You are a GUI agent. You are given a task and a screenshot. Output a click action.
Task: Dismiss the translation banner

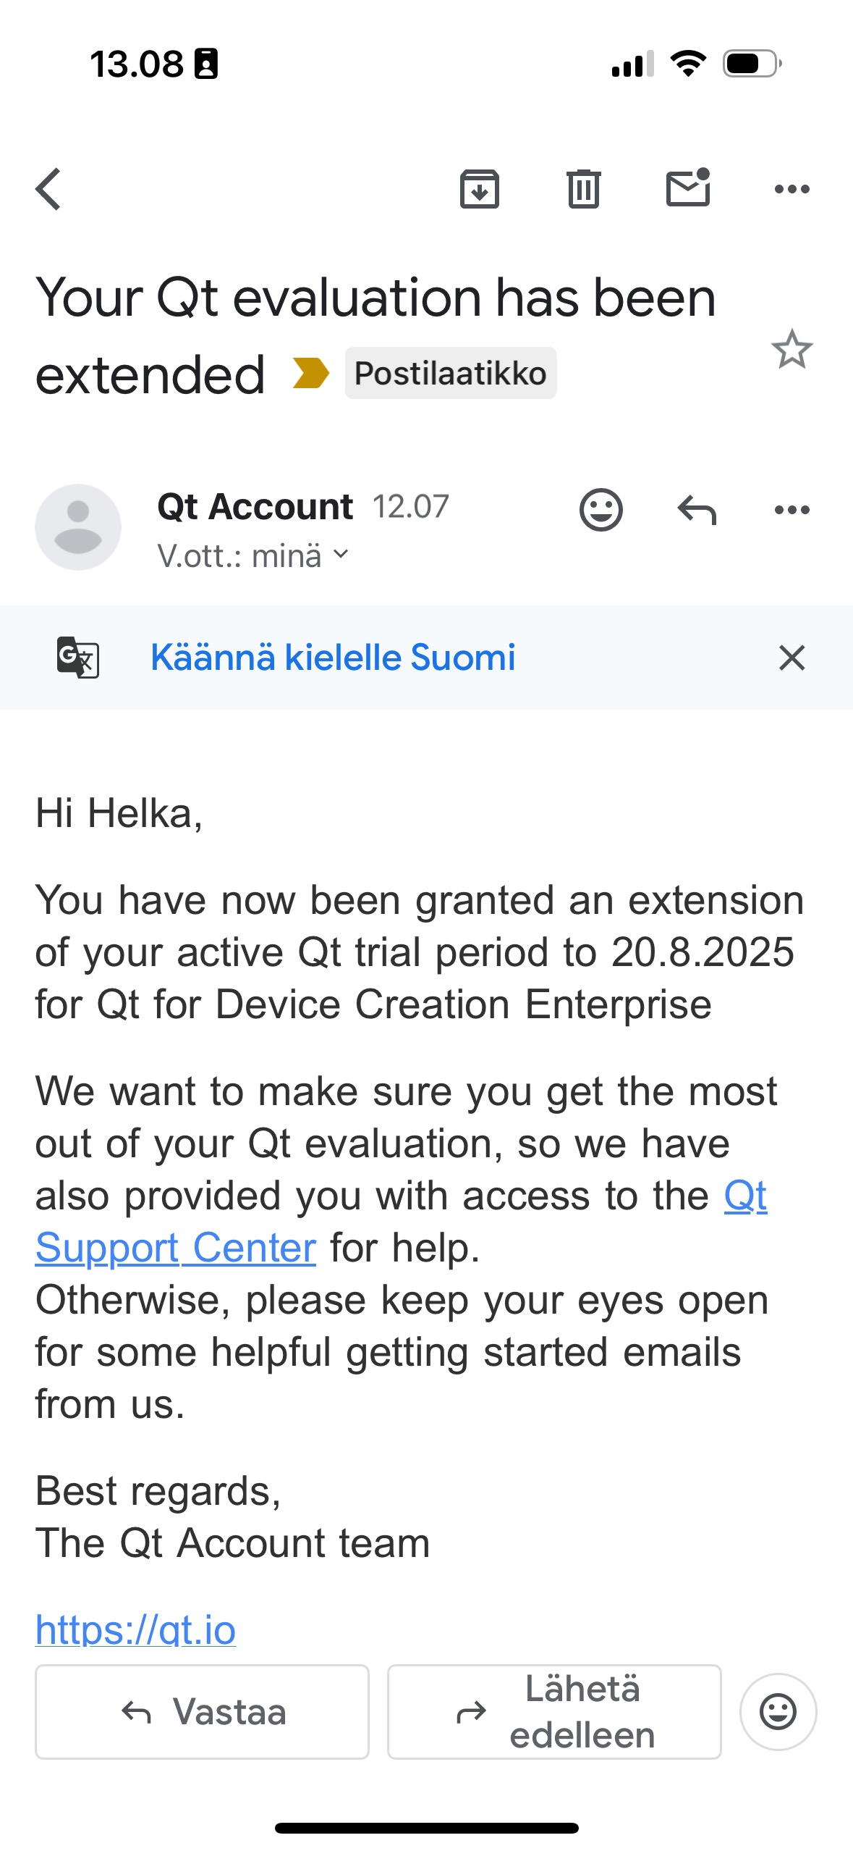pos(792,658)
